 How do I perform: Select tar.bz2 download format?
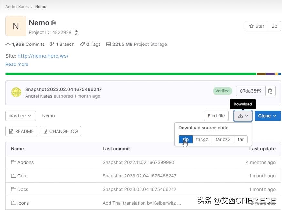(x=223, y=139)
